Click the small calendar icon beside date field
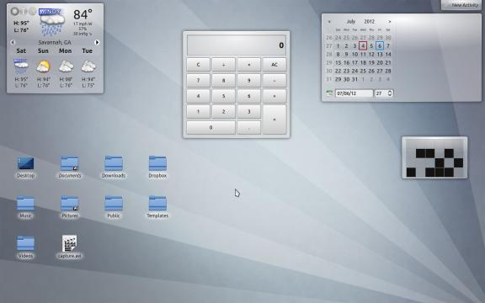 click(x=329, y=93)
